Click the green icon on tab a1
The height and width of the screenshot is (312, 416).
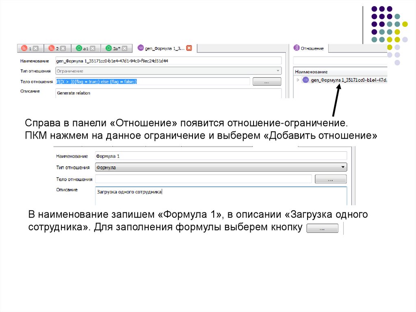79,48
